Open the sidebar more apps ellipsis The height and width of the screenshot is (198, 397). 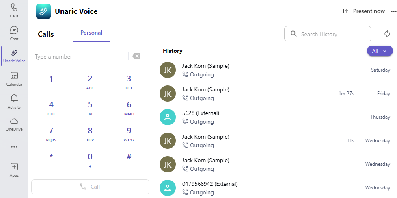point(14,147)
